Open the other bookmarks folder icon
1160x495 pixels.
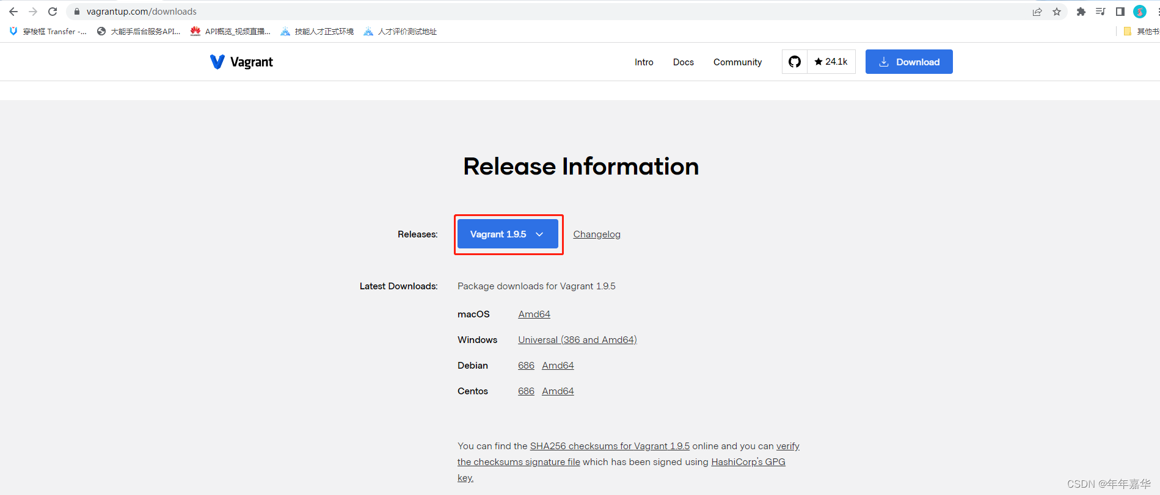coord(1128,31)
